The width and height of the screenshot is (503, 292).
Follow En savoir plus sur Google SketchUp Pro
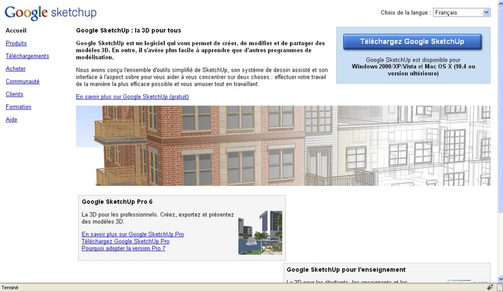pos(133,234)
